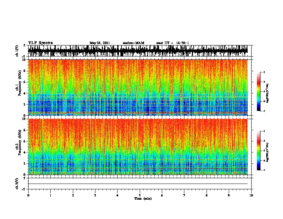
Task: Click inside the ch.1 spectrogram panel
Action: [138, 87]
